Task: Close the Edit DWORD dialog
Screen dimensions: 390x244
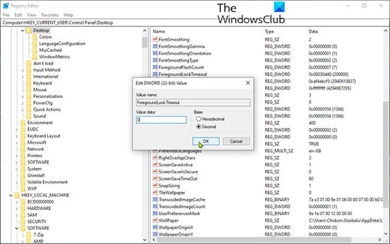Action: (248, 83)
